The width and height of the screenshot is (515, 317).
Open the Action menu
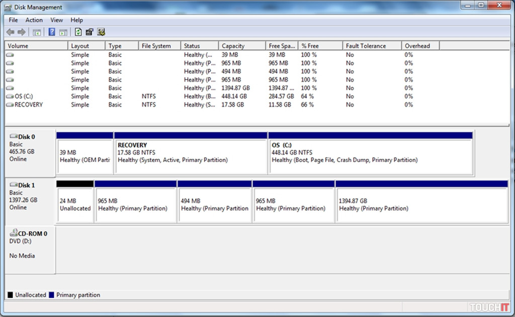pos(34,20)
